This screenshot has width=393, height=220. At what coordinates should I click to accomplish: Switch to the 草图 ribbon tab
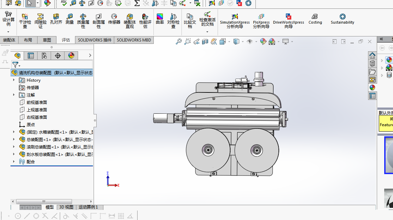[47, 40]
